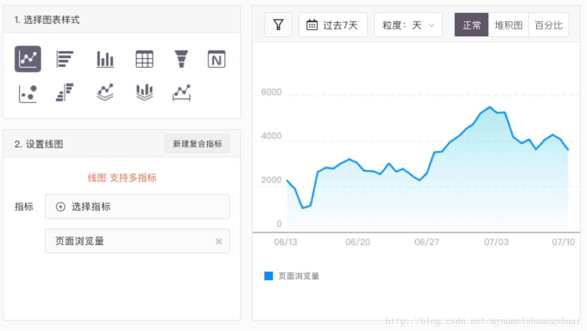Click the 线图 支持多指标 link text
The height and width of the screenshot is (331, 587).
[x=122, y=177]
